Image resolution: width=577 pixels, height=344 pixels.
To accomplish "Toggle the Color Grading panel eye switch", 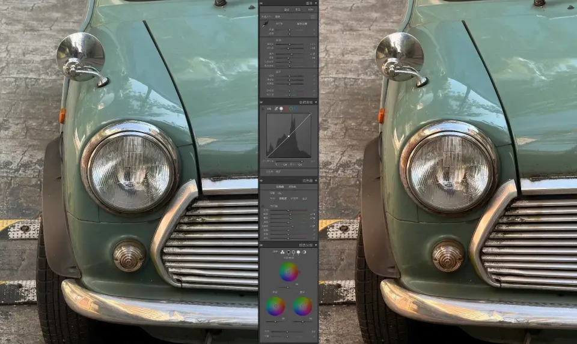I will 261,245.
